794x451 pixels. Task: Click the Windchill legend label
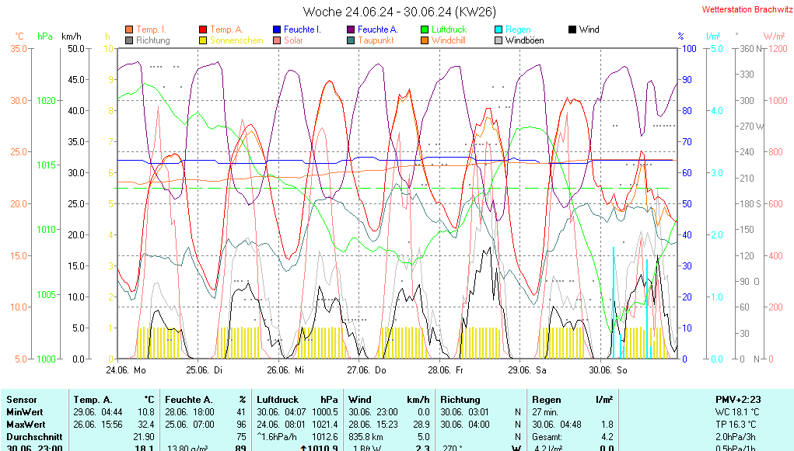pyautogui.click(x=448, y=40)
